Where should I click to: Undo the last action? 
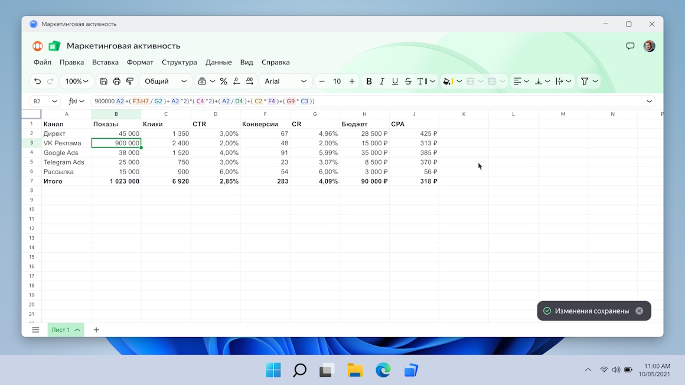pyautogui.click(x=38, y=81)
